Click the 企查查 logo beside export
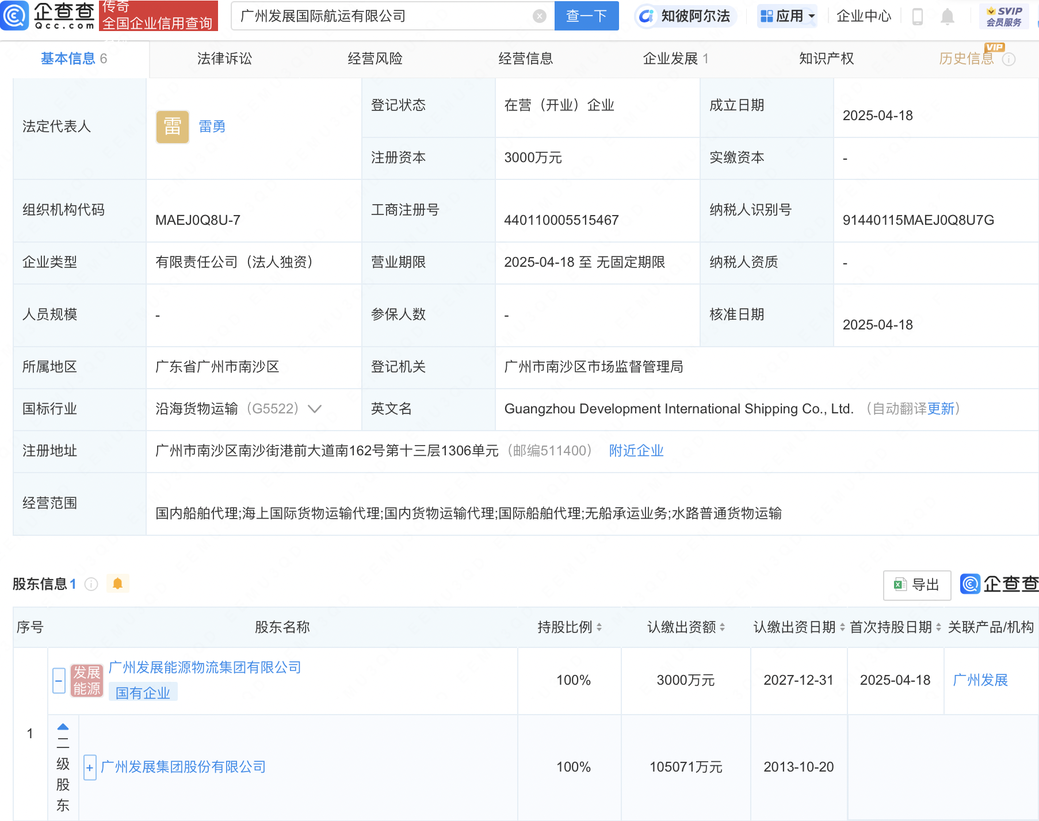Screen dimensions: 1039x821 pyautogui.click(x=1000, y=584)
